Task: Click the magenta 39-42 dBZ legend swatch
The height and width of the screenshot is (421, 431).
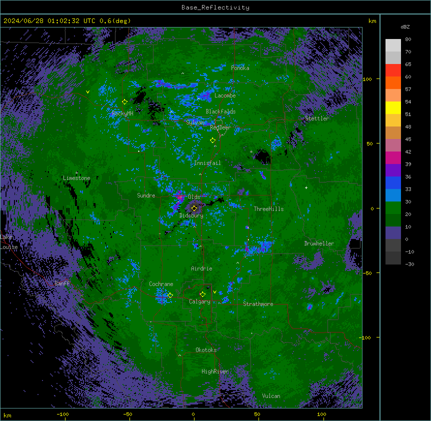Action: 393,157
